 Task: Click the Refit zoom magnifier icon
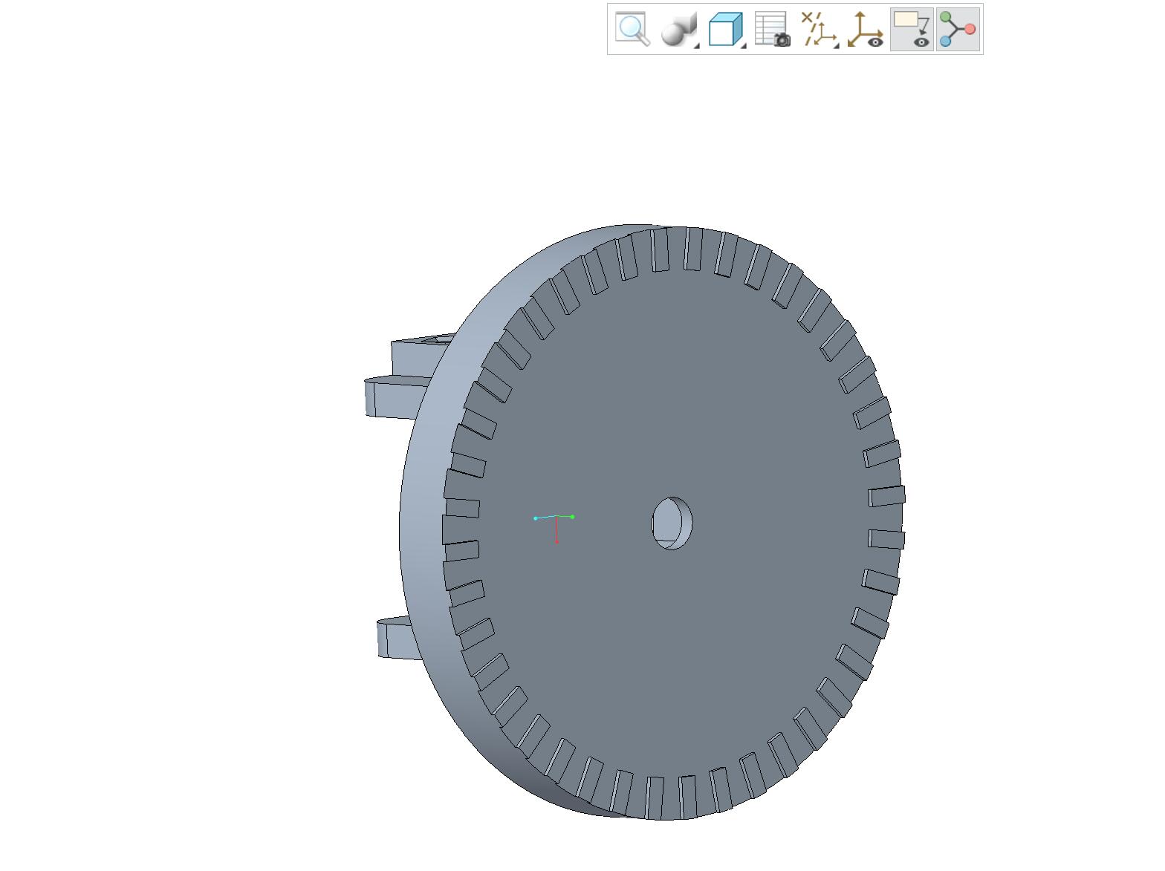click(x=632, y=30)
